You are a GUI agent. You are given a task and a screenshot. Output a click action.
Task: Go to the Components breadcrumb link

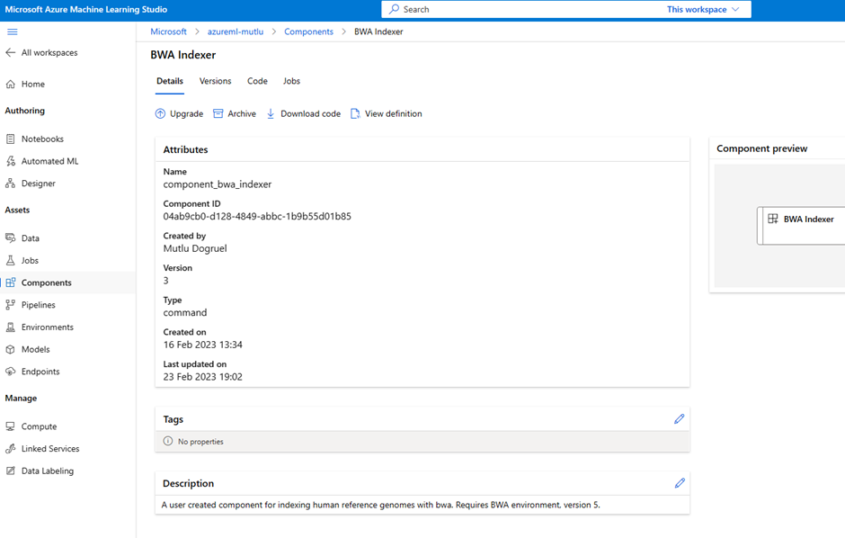point(309,31)
